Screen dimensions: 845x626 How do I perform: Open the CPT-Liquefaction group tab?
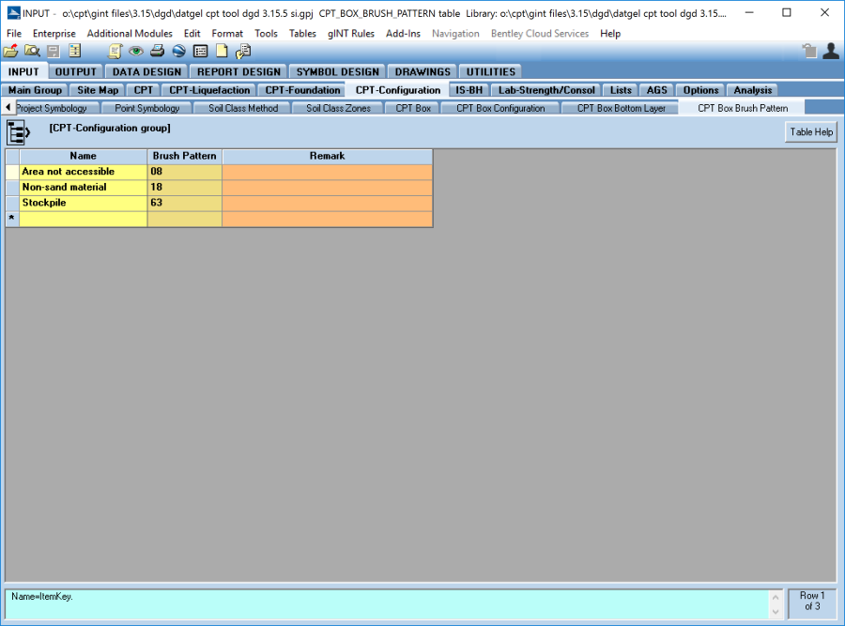tap(209, 90)
